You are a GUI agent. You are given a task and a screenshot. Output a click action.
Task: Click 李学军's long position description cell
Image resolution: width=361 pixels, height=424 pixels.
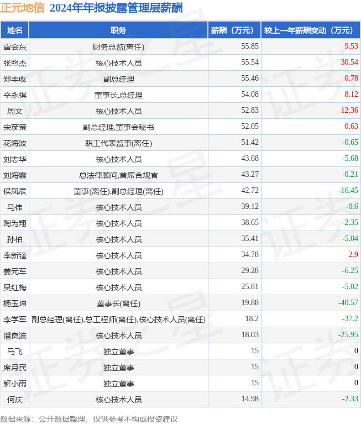click(118, 320)
